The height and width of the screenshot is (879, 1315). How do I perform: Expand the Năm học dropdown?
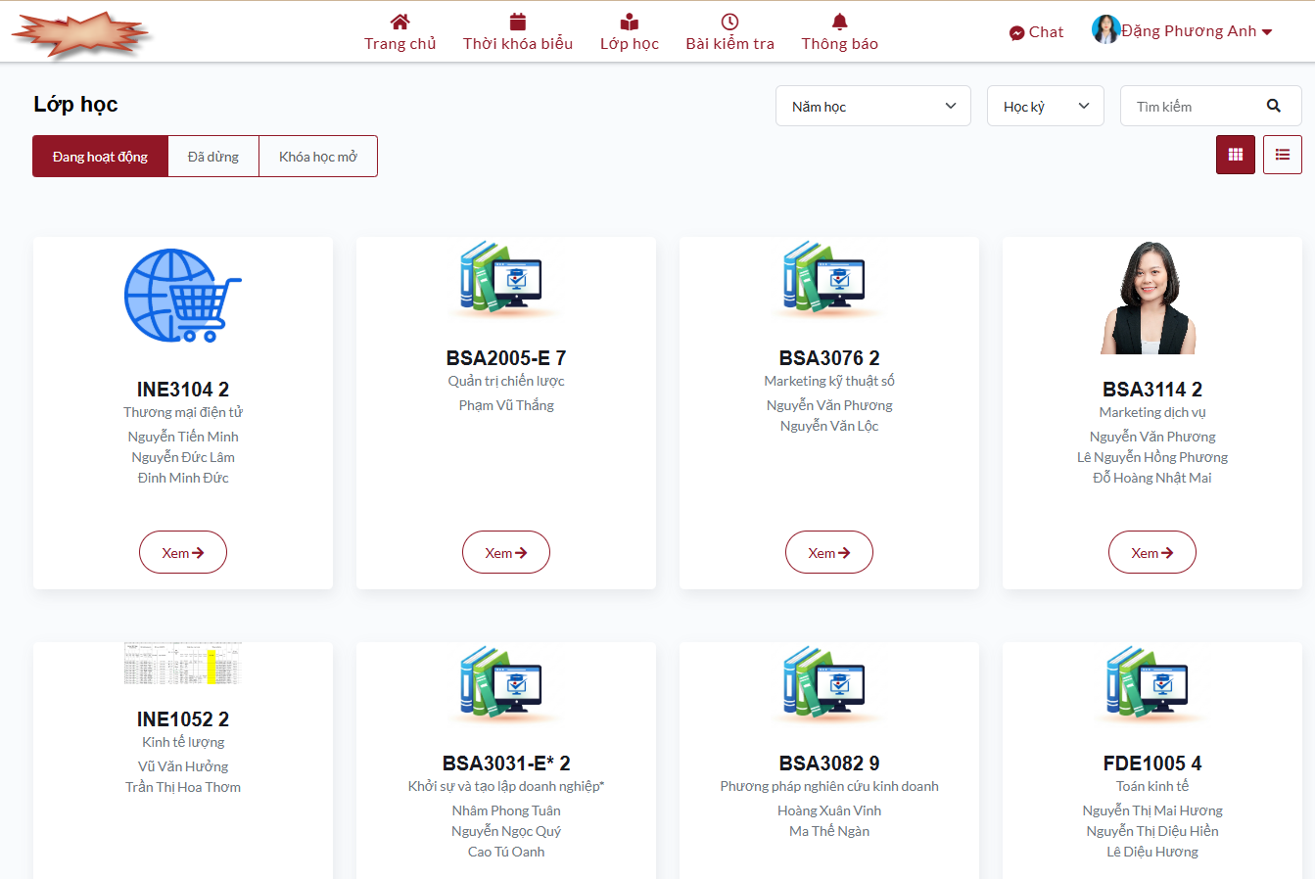872,106
